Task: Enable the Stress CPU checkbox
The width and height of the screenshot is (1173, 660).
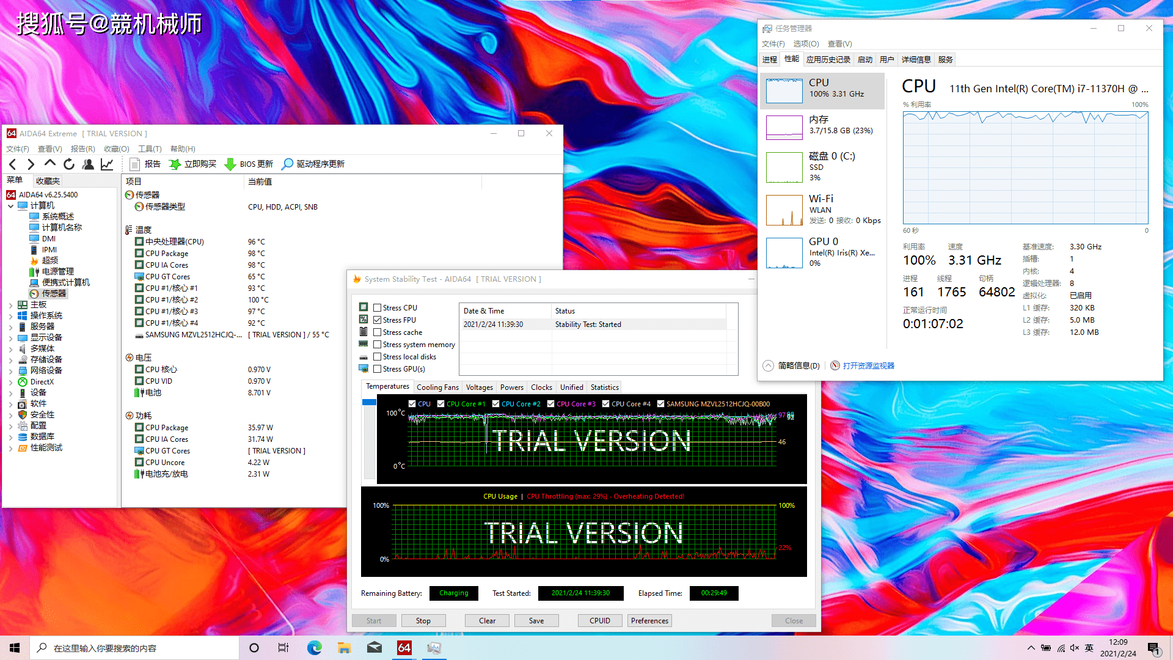Action: (x=378, y=308)
